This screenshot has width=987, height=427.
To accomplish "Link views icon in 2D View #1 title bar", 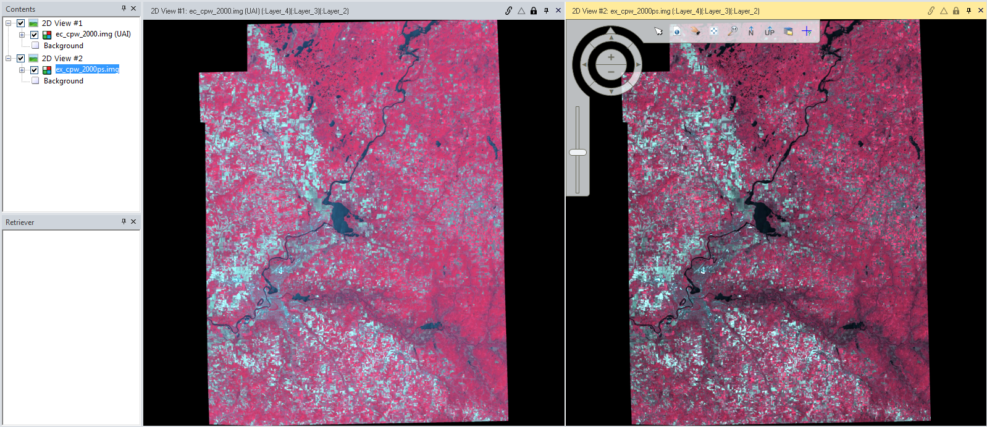I will point(508,11).
